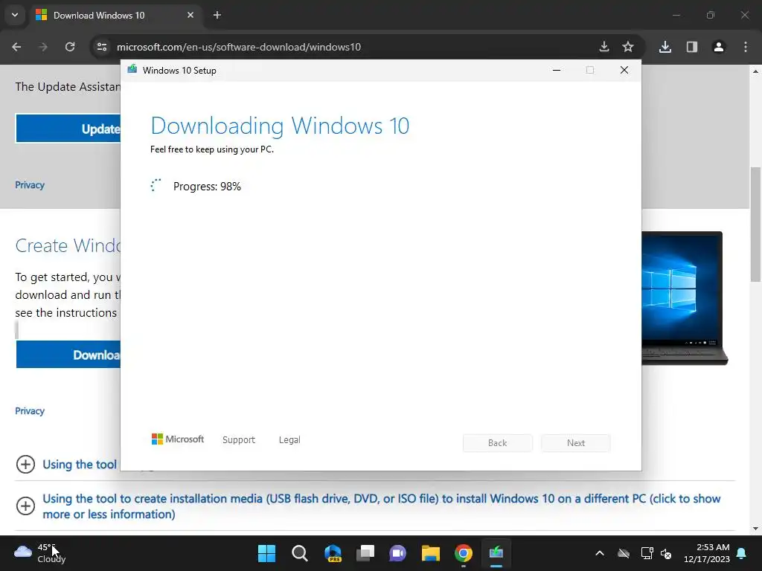Click the Windows 10 Setup title icon
Viewport: 762px width, 571px height.
tap(132, 69)
